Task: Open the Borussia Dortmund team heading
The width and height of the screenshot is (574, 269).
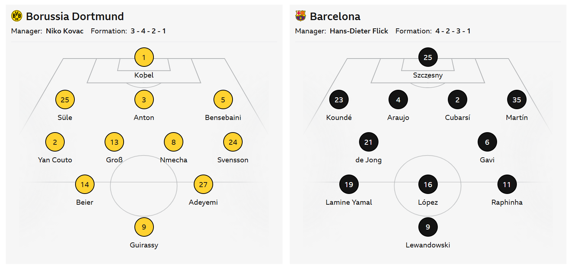Action: (75, 16)
